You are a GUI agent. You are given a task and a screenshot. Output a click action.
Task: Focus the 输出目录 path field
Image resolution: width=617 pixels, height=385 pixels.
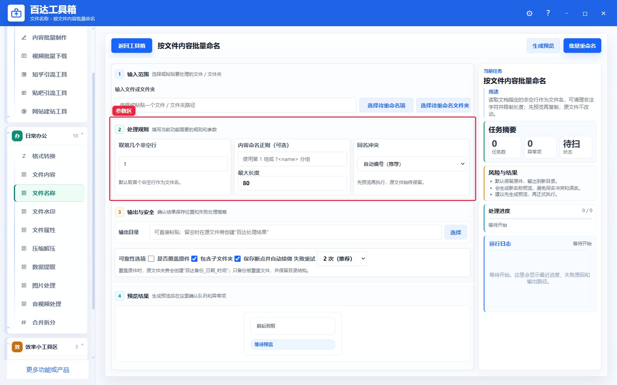click(x=295, y=232)
